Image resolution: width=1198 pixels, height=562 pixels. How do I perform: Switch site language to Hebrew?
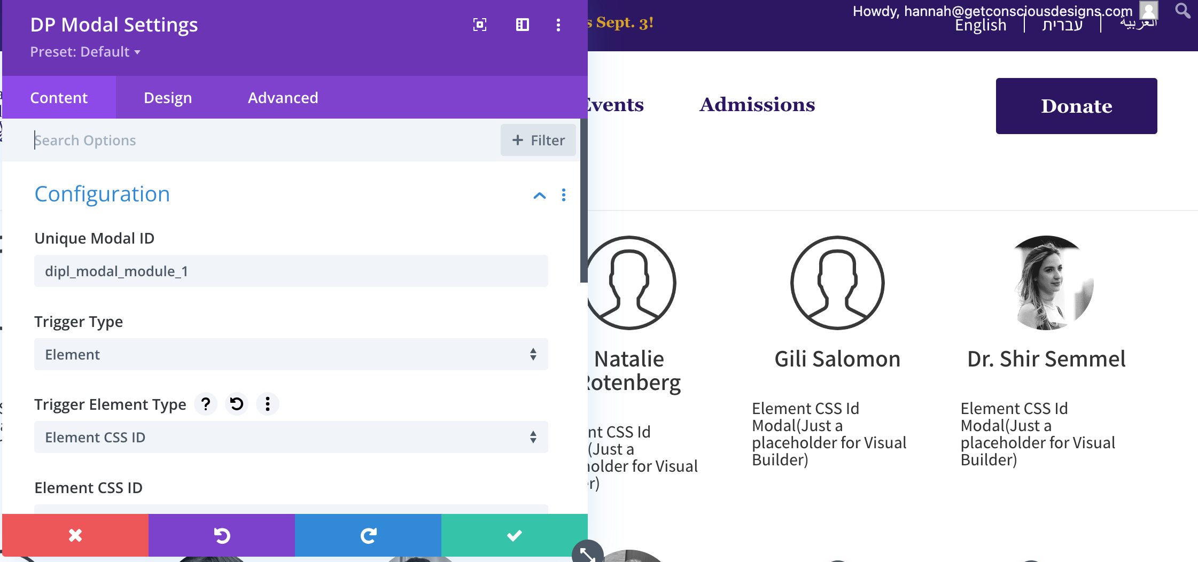1062,25
